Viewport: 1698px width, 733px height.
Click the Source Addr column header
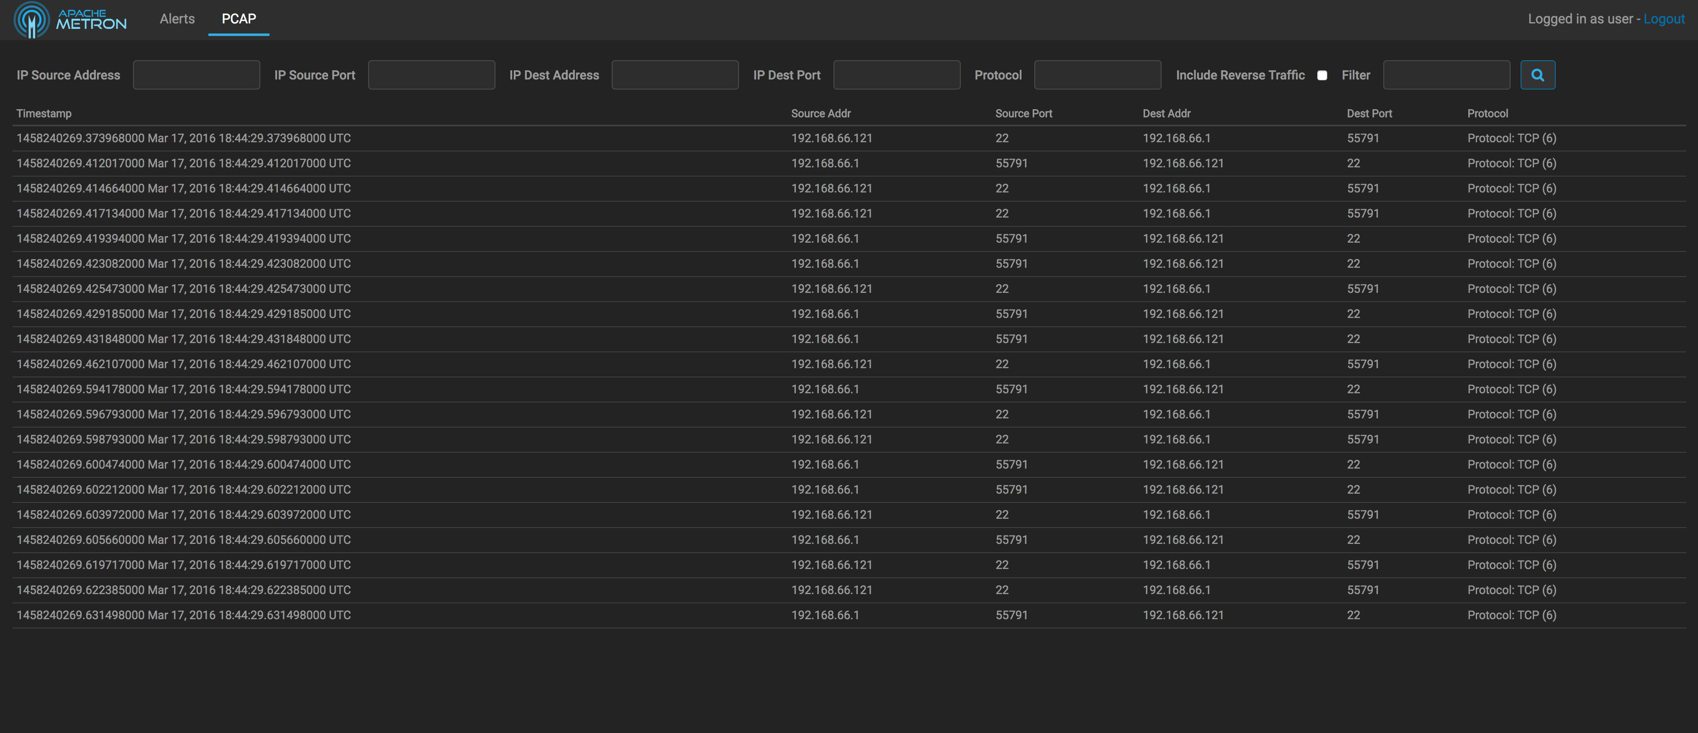pyautogui.click(x=821, y=113)
